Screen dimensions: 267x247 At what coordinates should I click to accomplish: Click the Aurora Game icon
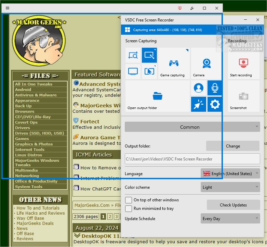click(x=76, y=137)
